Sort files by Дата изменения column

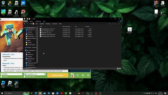[x=68, y=26]
